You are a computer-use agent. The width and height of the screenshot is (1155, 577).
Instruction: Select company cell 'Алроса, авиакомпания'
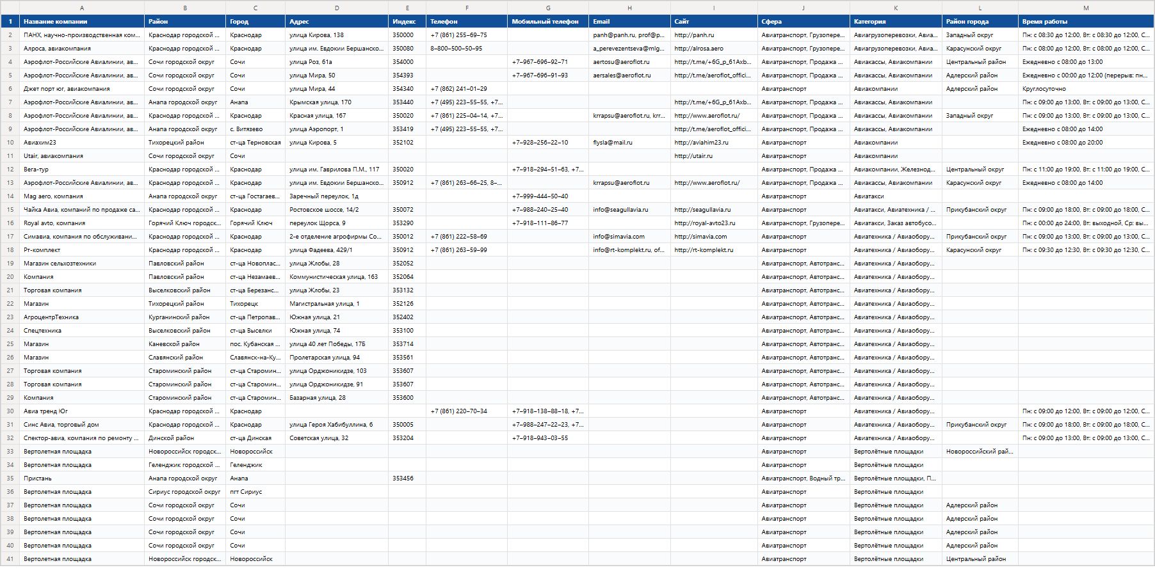tap(82, 48)
